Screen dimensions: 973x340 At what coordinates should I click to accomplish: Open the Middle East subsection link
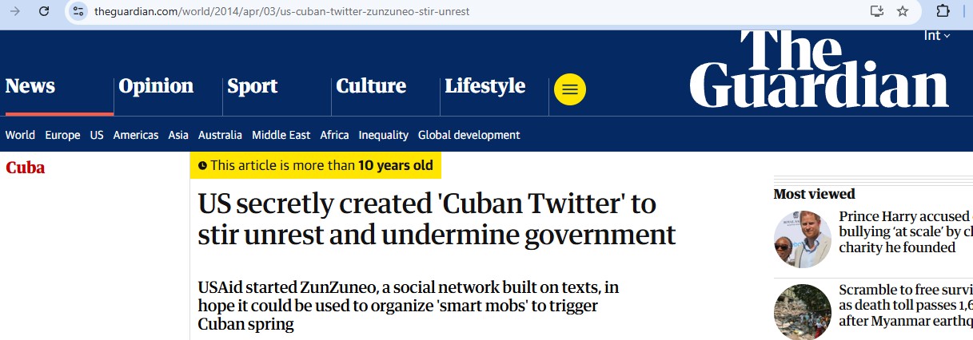point(281,135)
